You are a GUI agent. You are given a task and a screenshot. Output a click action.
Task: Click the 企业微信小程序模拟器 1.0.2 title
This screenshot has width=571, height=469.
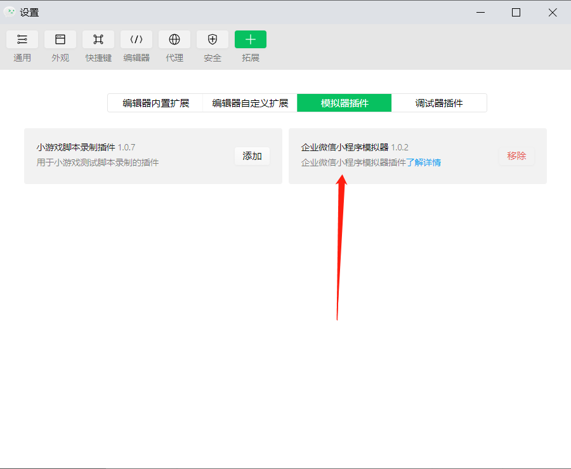(354, 147)
